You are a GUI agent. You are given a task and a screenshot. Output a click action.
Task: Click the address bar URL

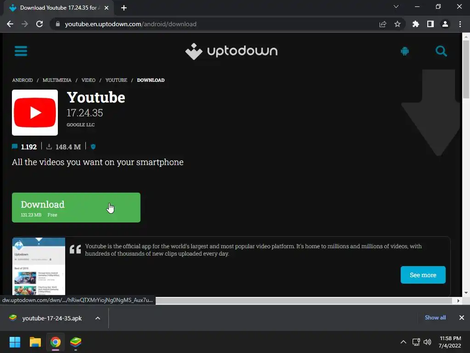coord(131,24)
